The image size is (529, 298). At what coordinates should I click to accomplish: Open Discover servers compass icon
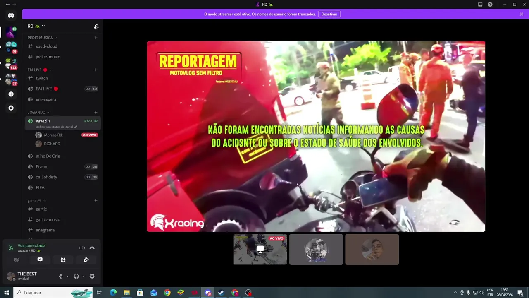click(x=11, y=108)
